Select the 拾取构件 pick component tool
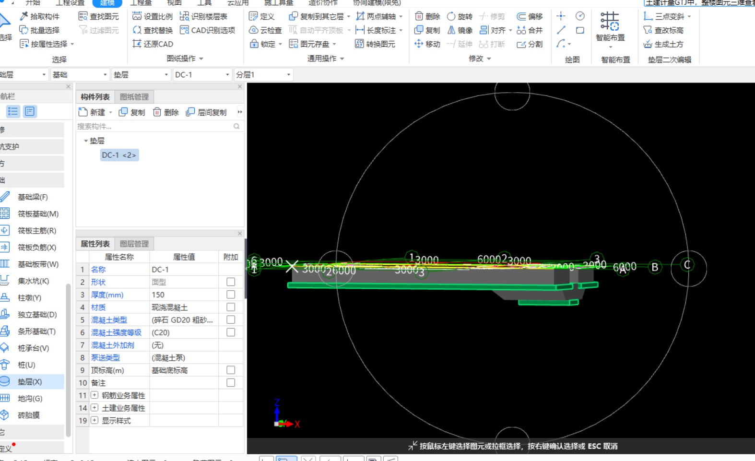Viewport: 755px width, 461px height. [39, 16]
